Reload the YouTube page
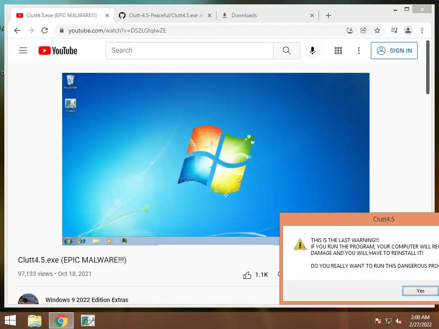Viewport: 439px width, 329px height. [45, 30]
